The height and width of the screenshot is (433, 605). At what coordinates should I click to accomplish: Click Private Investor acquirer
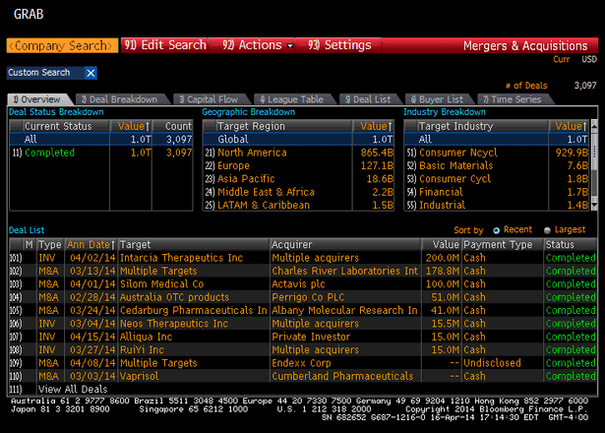[x=311, y=337]
